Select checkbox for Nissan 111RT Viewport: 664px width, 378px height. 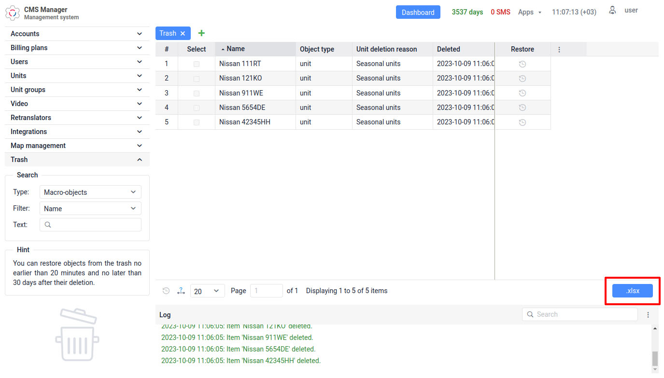[197, 64]
